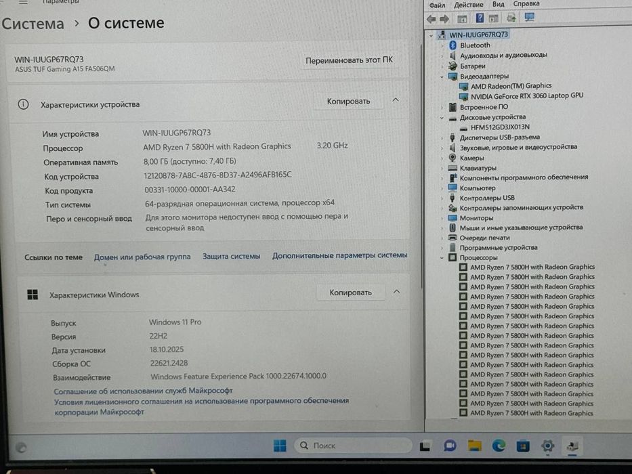Viewport: 632px width, 474px height.
Task: Select Аудиовходы и аудиовыходы category
Action: (x=503, y=56)
